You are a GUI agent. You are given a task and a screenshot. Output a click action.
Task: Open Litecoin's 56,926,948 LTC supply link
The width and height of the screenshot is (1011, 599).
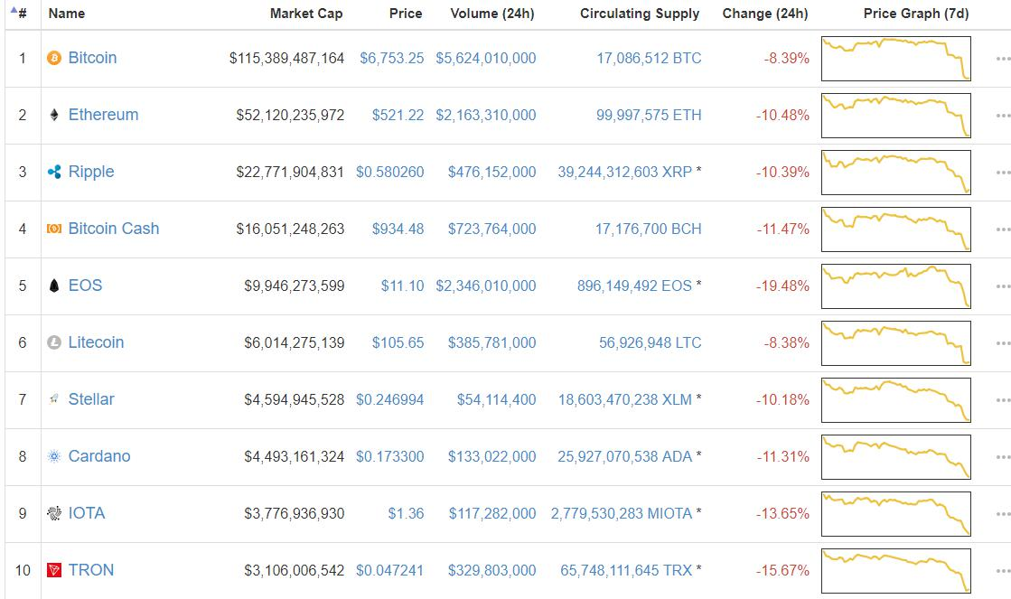click(x=650, y=342)
